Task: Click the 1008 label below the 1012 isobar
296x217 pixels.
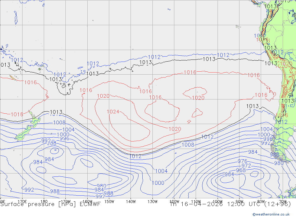Action: tap(188, 145)
